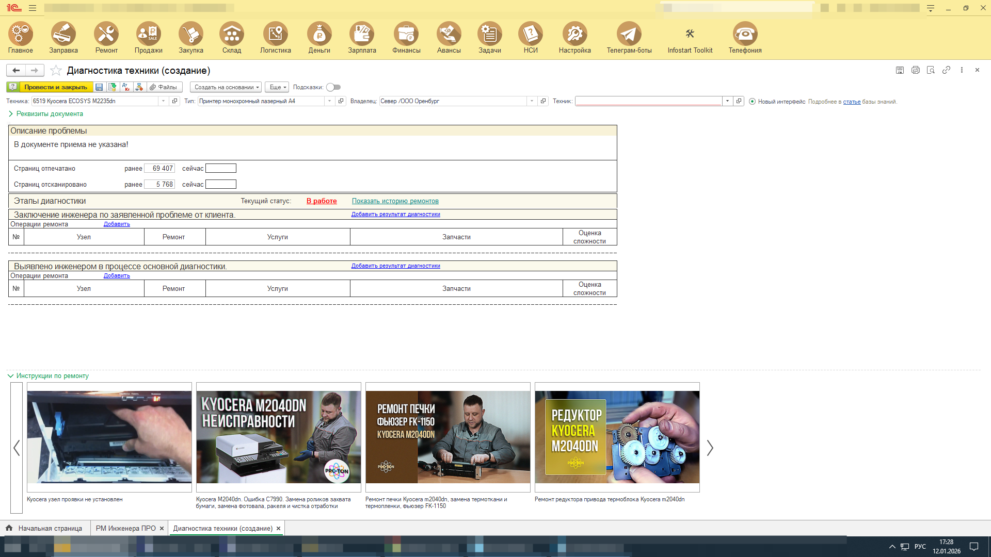Click the Дт/Кт postings icon

pos(126,87)
